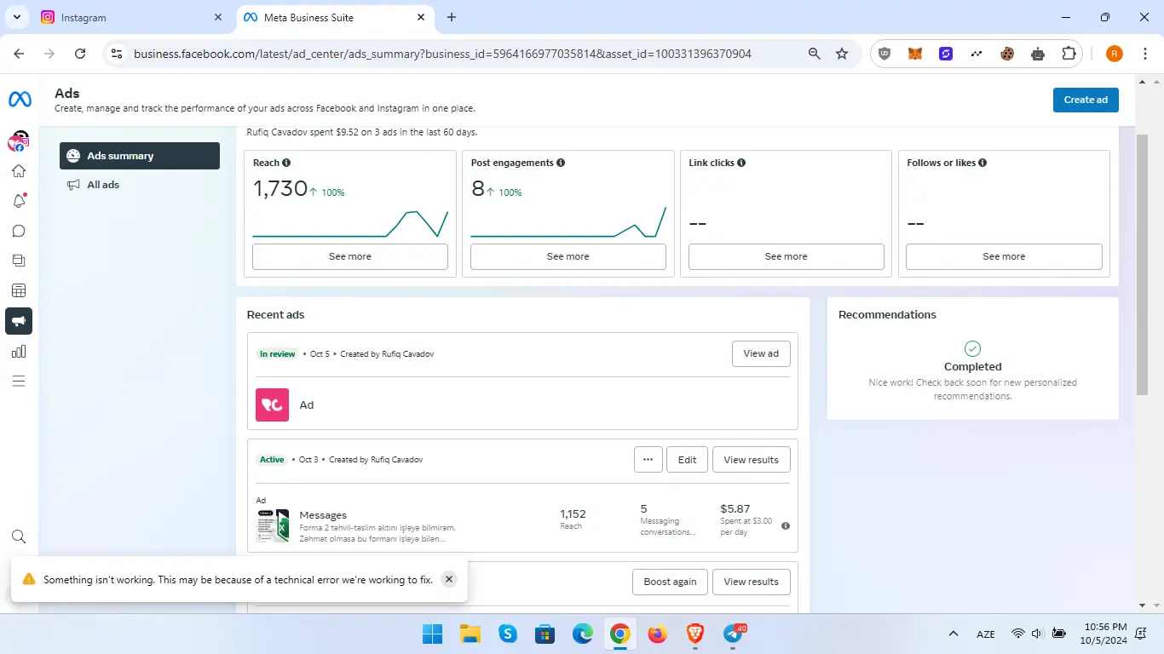Click info icon next to Post engagements
This screenshot has height=654, width=1164.
[561, 163]
